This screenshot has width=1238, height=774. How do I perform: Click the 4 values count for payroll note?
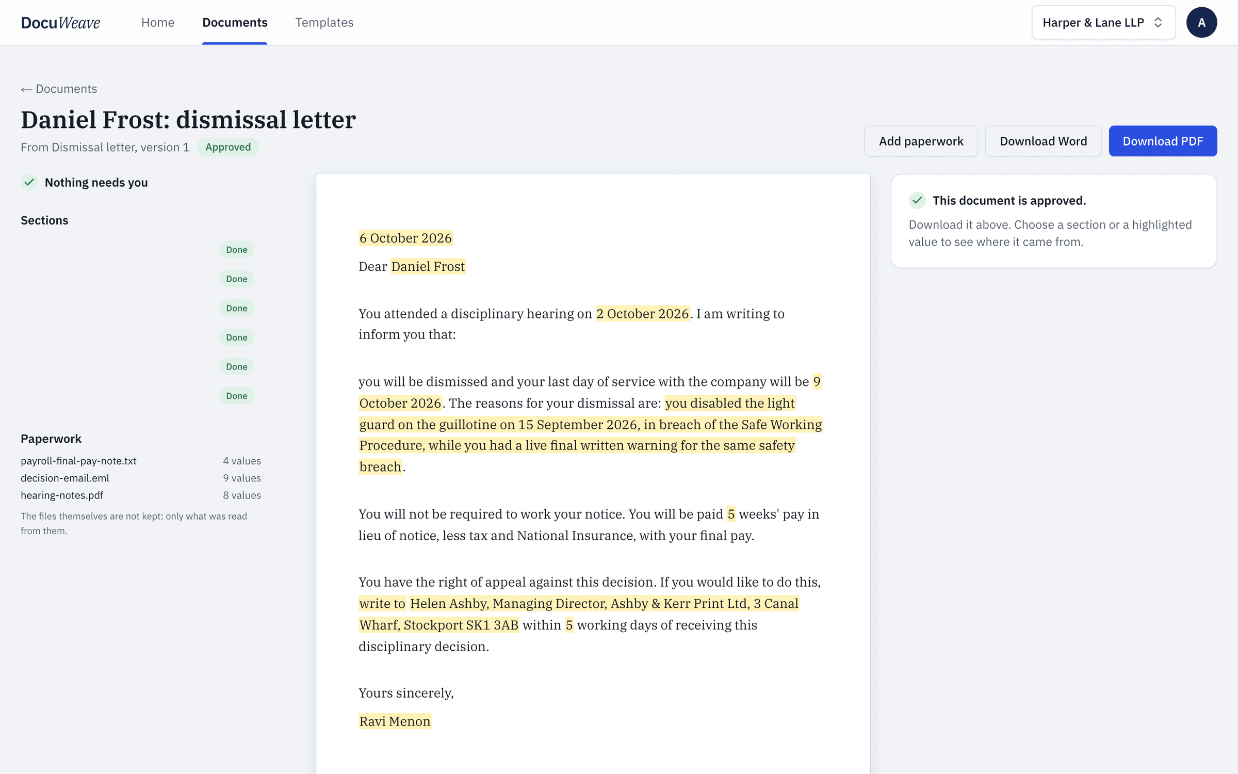242,461
